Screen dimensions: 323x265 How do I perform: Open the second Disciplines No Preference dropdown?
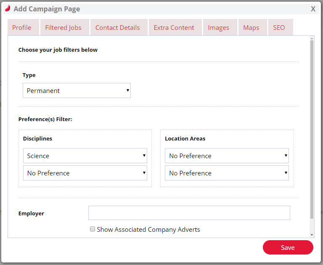[x=85, y=173]
